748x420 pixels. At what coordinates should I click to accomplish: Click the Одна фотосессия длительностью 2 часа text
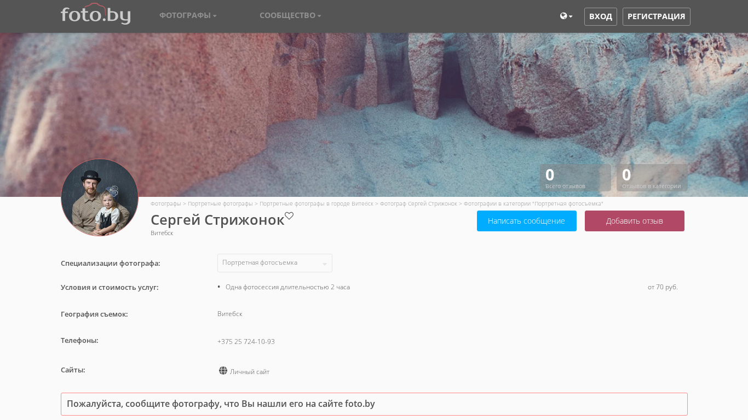(x=287, y=287)
